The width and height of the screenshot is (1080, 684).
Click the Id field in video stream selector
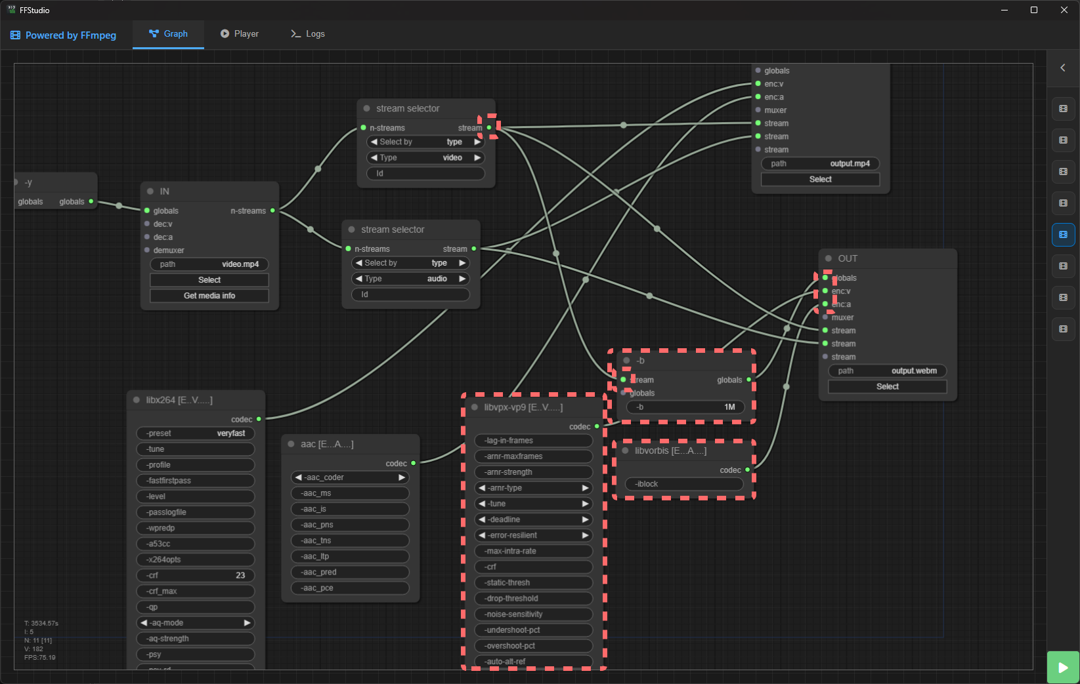coord(426,173)
